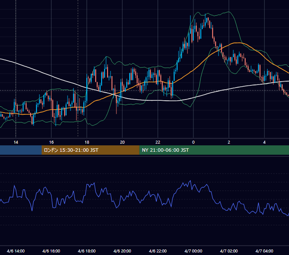289x255 pixels.
Task: Click the '4/6 20:00' label on oscillator axis
Action: 122,251
